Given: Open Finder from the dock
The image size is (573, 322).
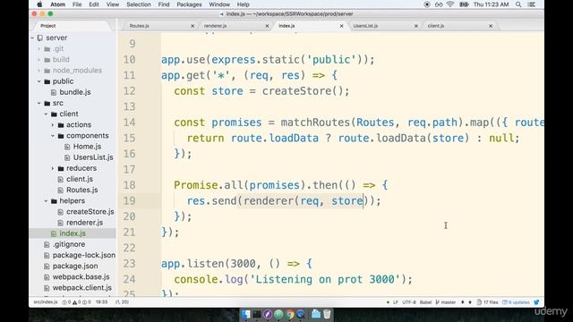Looking at the screenshot, I should tap(246, 314).
